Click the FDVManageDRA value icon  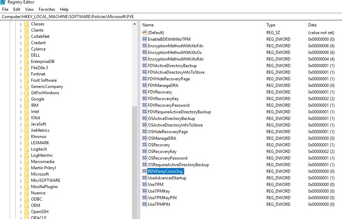tap(144, 85)
